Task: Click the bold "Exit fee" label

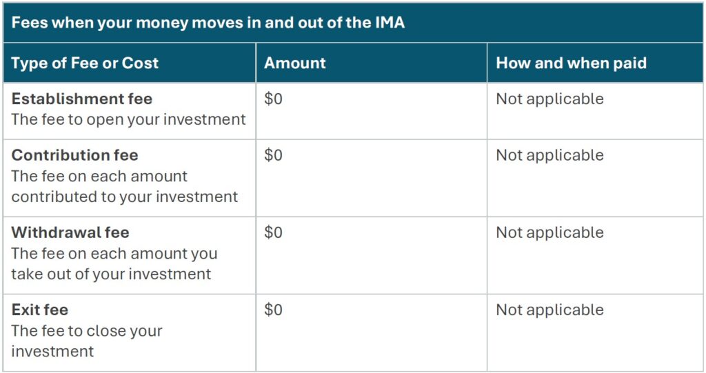Action: (x=40, y=310)
